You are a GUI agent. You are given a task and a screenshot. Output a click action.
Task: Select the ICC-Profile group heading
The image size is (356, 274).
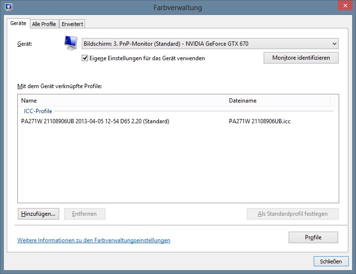point(38,111)
